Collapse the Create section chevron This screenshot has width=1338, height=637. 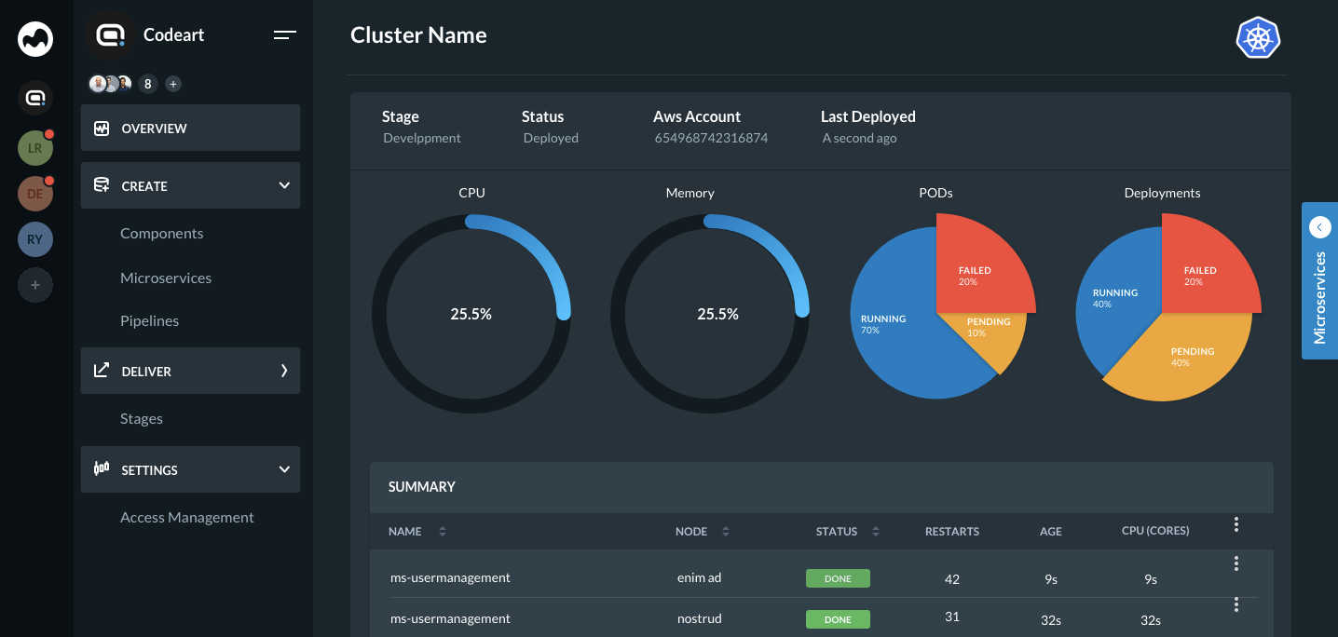(284, 185)
